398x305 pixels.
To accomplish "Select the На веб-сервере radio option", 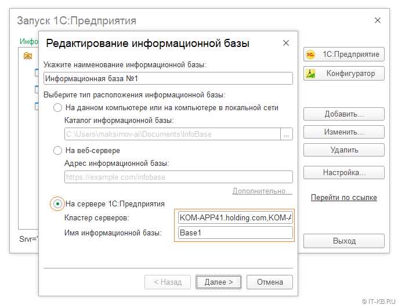I will (57, 150).
